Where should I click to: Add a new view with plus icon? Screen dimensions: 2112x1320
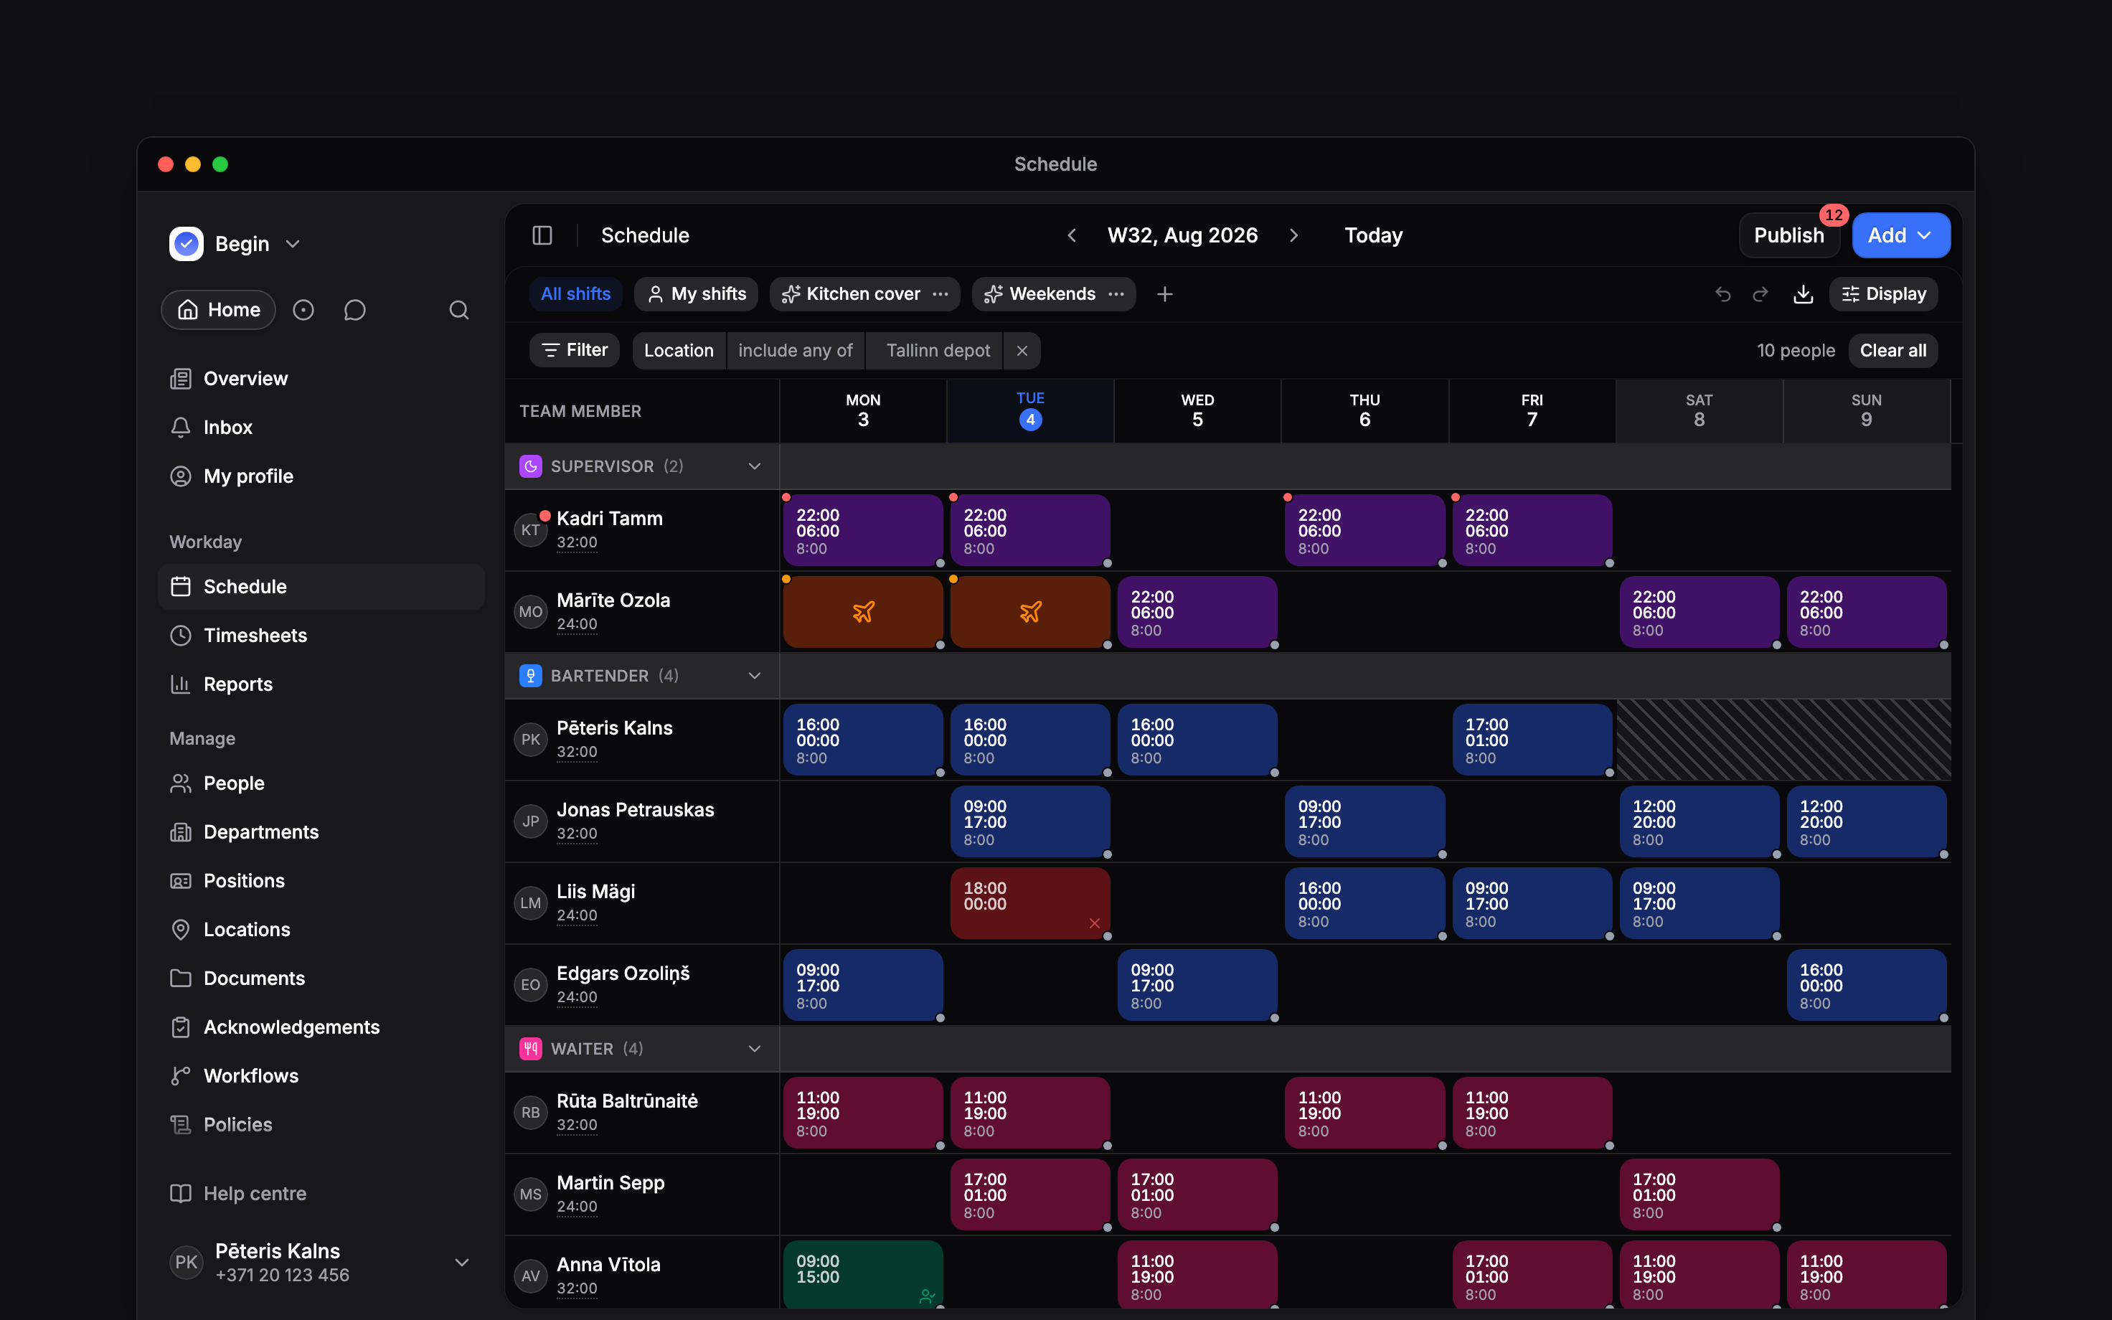[1164, 294]
